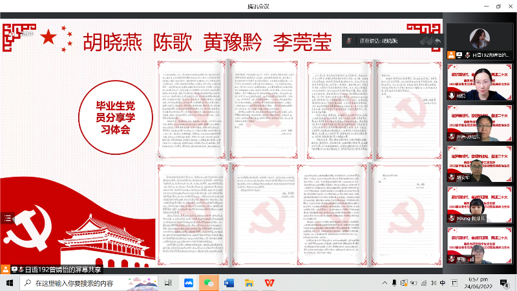Open the left-edge sidebar menu icon

pyautogui.click(x=8, y=218)
